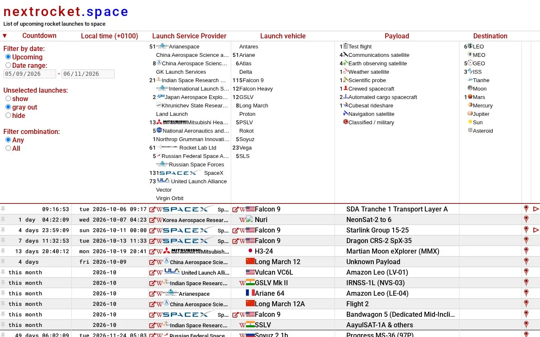This screenshot has width=540, height=337.
Task: Collapse filter panel with red triangle
Action: tap(5, 36)
